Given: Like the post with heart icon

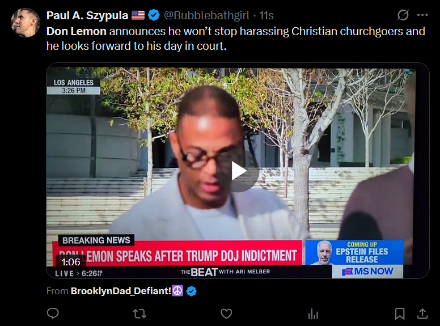Looking at the screenshot, I should pyautogui.click(x=226, y=314).
